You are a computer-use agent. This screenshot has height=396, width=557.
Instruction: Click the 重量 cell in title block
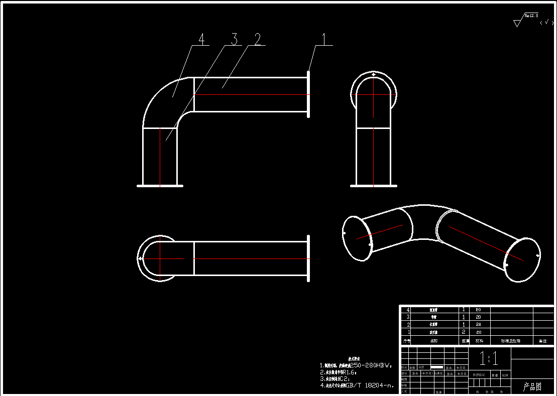[x=495, y=375]
